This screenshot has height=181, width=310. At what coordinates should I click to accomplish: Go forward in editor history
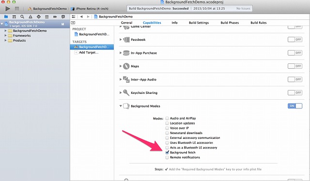[x=88, y=16]
